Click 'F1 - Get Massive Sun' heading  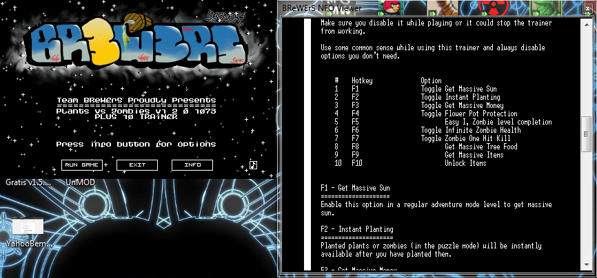pos(355,188)
